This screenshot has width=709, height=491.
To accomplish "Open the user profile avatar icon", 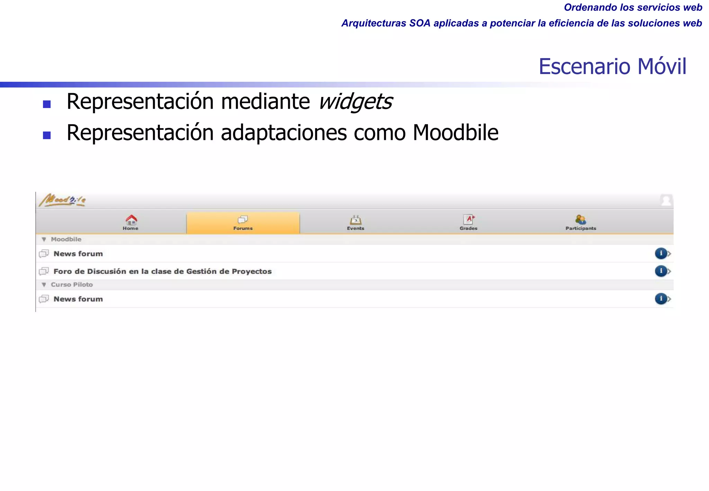I will 666,200.
